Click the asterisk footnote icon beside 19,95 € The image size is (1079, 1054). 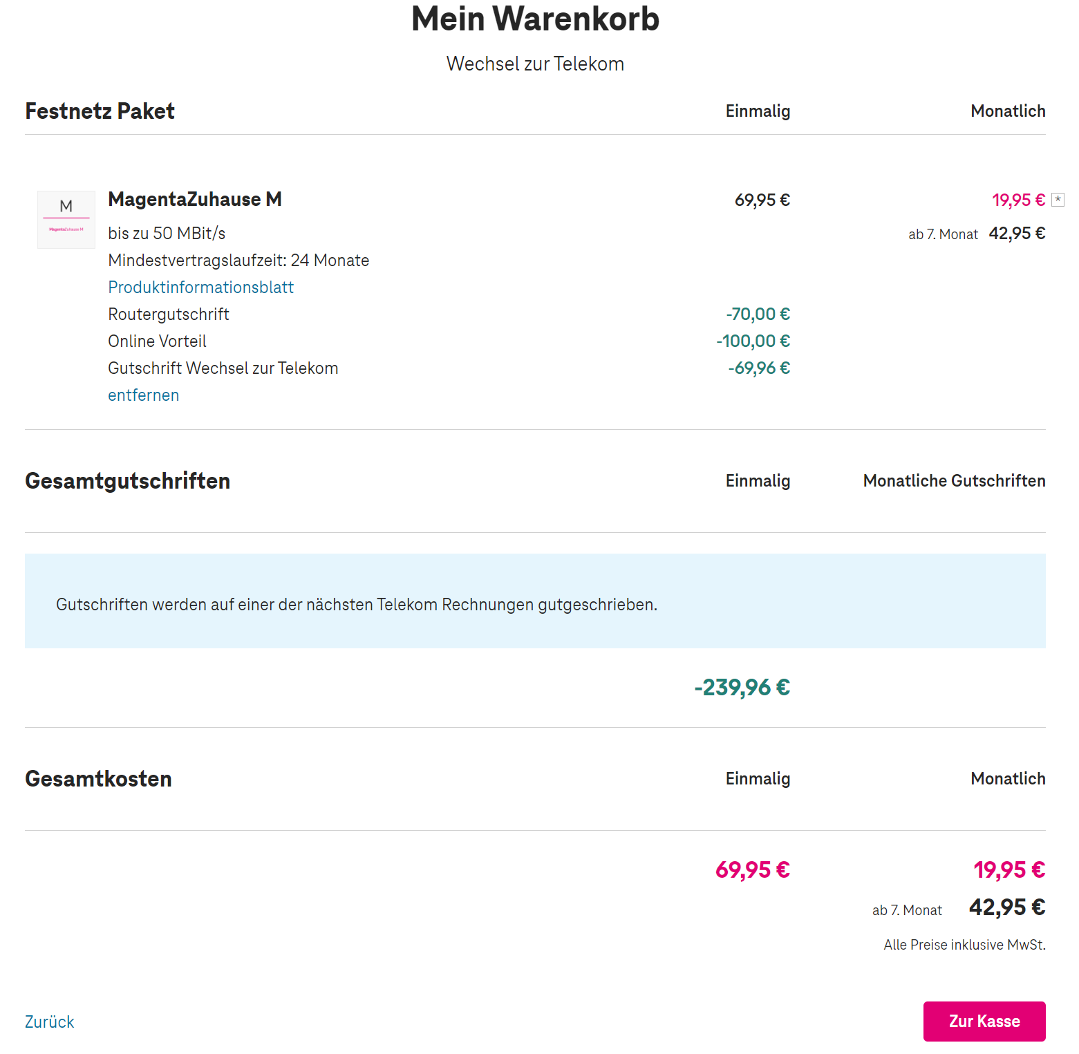pos(1058,200)
